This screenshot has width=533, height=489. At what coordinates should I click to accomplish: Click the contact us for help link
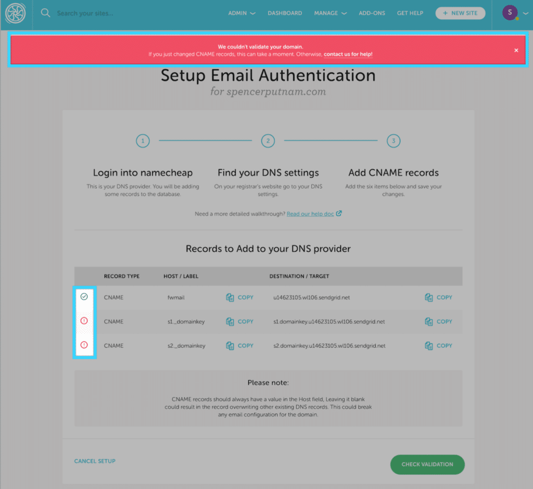click(348, 54)
